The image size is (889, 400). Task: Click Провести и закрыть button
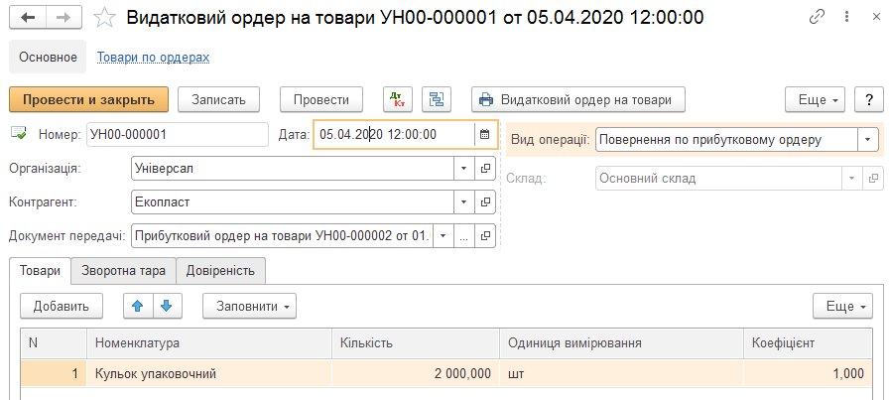(x=88, y=100)
